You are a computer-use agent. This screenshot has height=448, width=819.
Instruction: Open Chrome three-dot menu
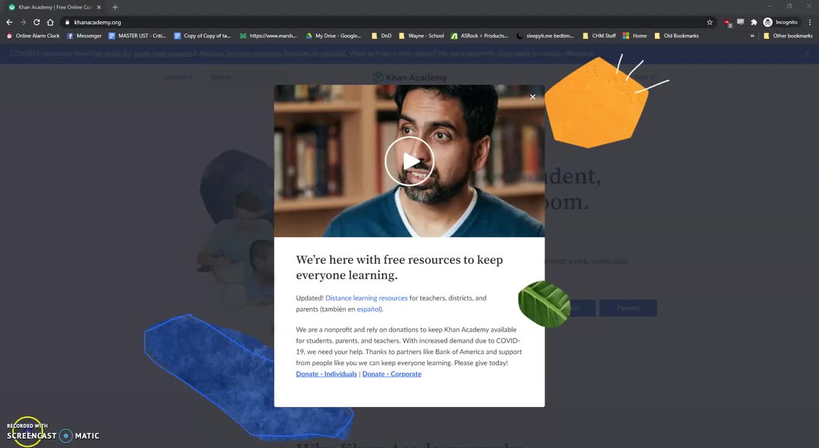coord(810,22)
